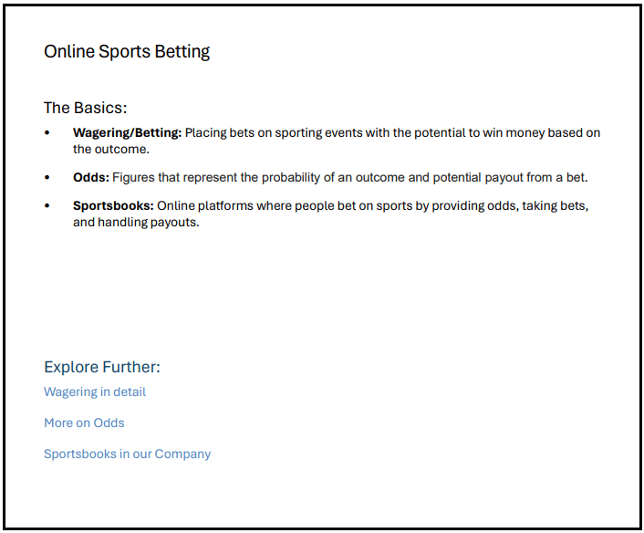
Task: Follow the More on Odds link
Action: tap(84, 423)
